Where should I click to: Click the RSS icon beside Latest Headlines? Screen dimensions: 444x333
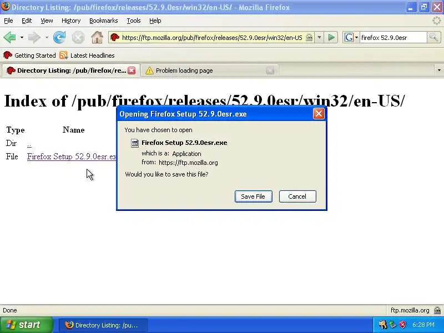click(x=64, y=56)
